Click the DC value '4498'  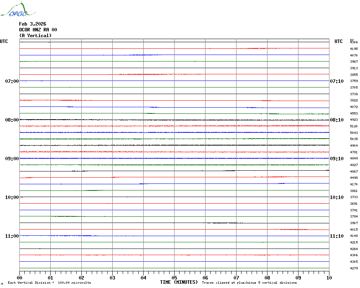[354, 178]
